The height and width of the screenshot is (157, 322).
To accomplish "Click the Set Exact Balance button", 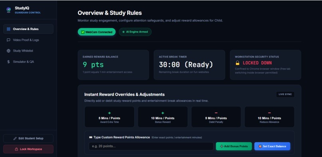I will (272, 146).
